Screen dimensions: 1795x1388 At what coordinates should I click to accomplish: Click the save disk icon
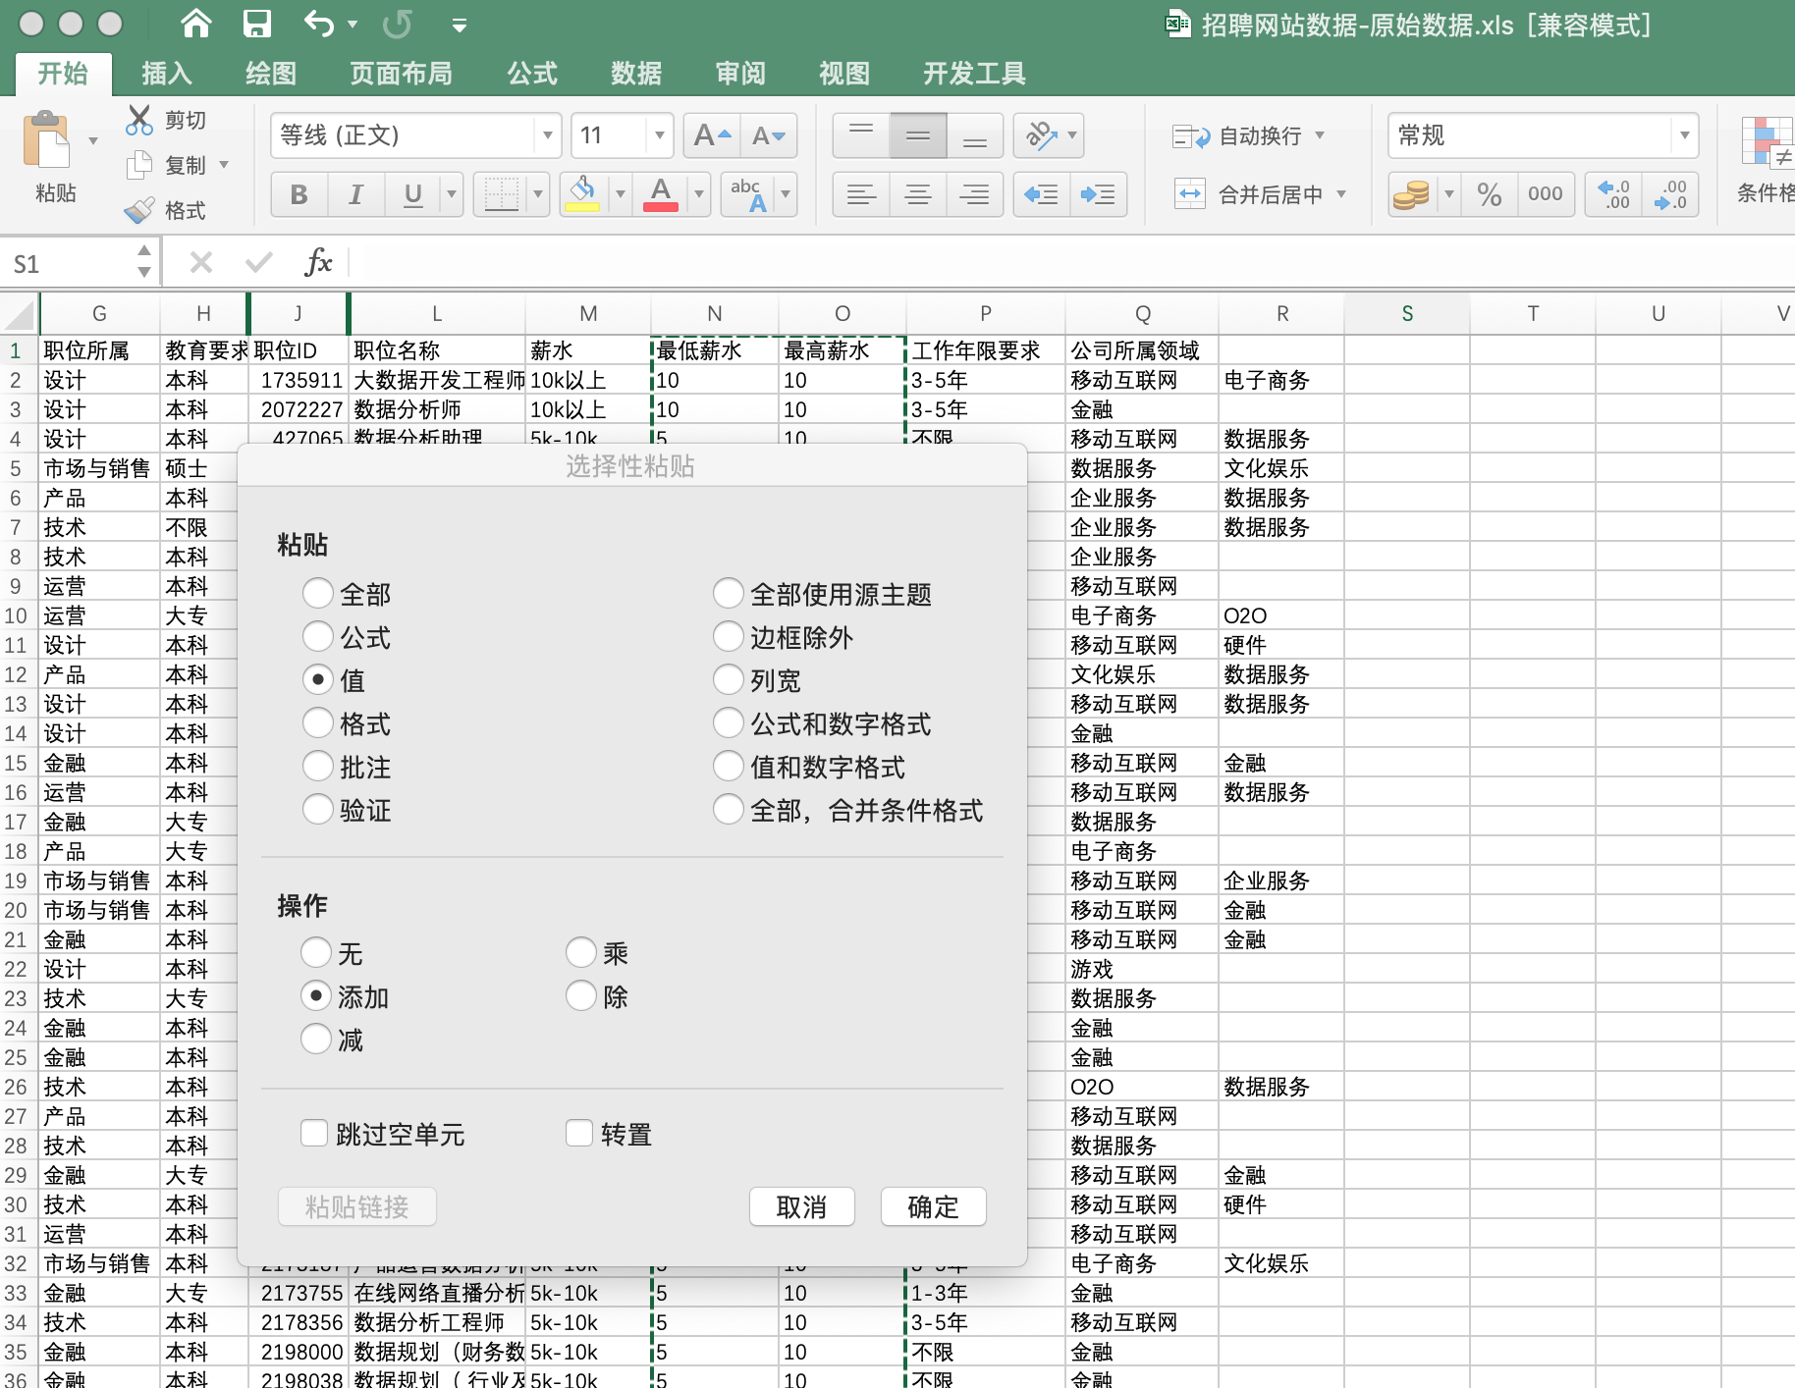tap(257, 24)
